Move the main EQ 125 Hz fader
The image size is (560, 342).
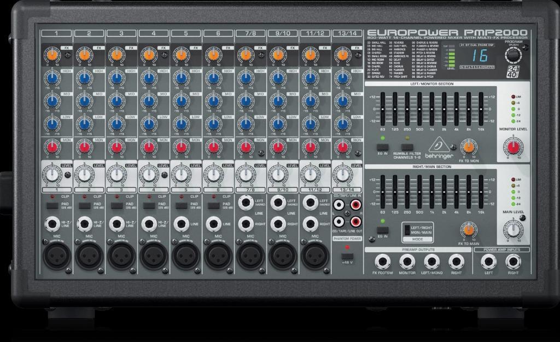click(395, 192)
